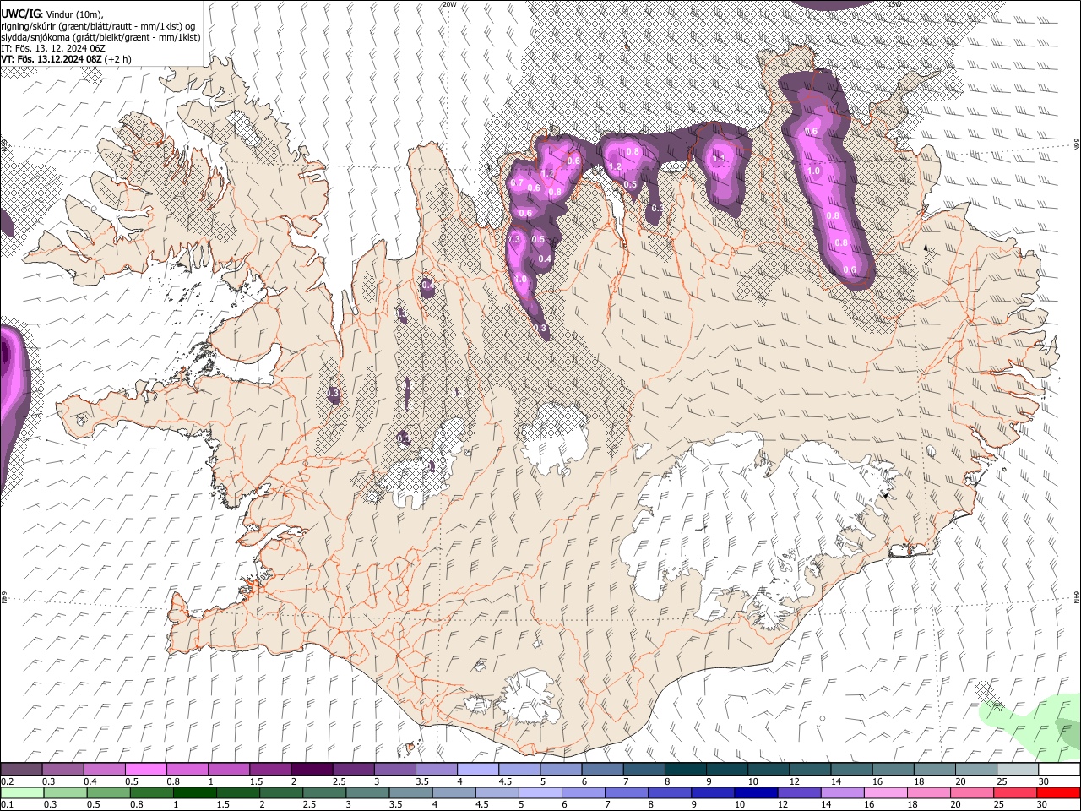Click the IT: Fös. 13. 12. 2024 06Z line
The image size is (1081, 811).
click(53, 48)
